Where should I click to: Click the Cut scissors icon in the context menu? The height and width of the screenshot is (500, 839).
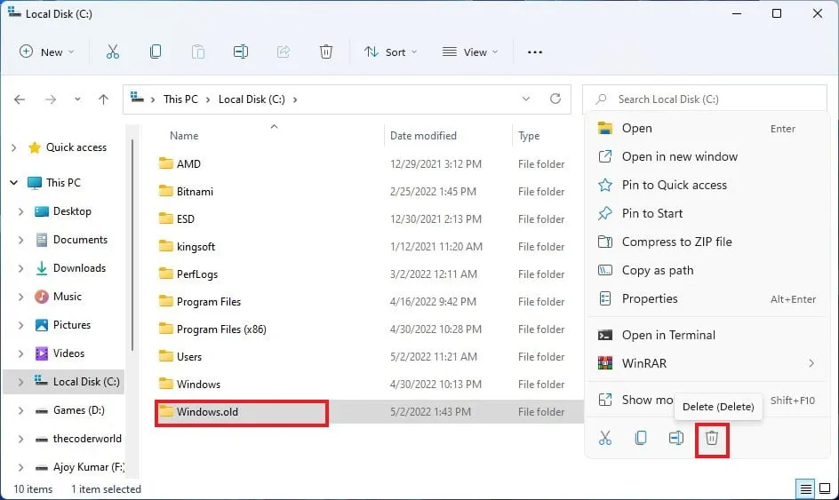[x=605, y=438]
